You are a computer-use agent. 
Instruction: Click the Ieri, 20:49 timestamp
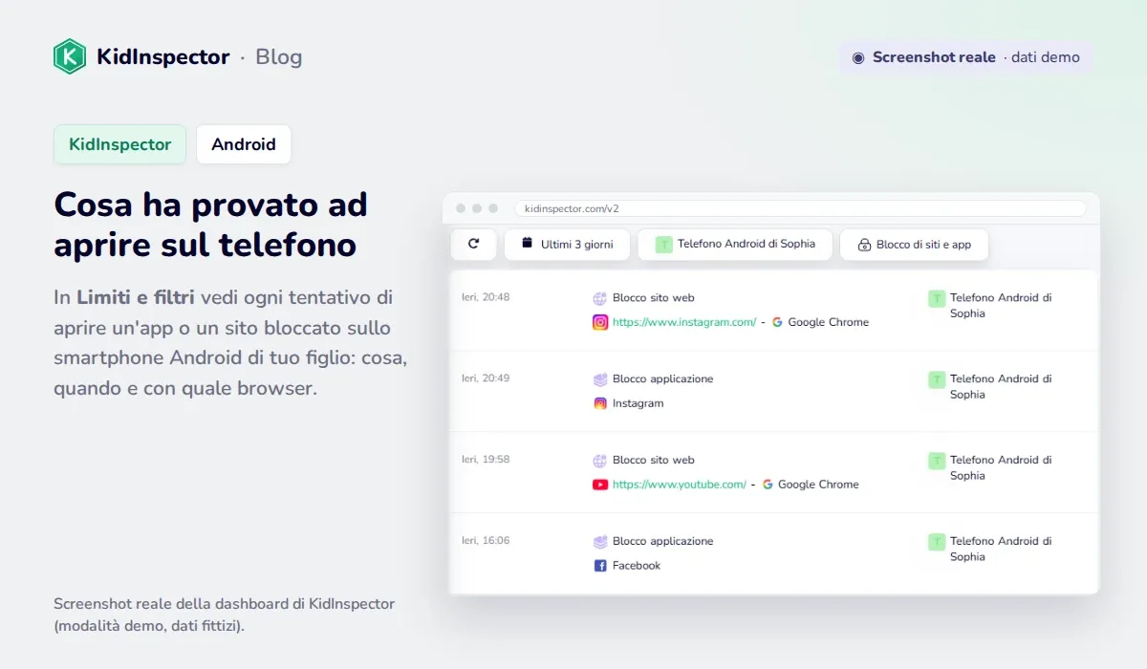point(486,378)
